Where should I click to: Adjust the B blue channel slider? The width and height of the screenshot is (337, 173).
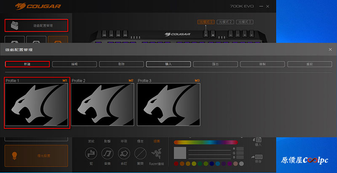tap(209, 158)
